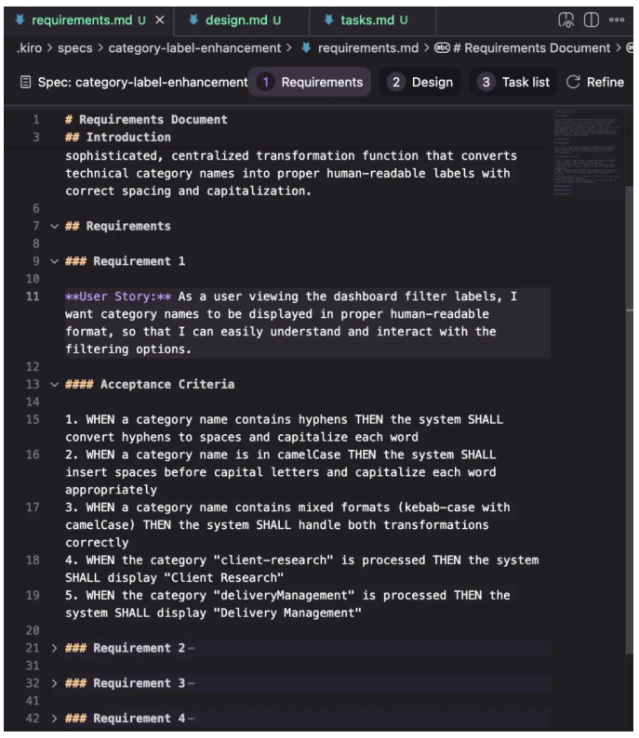Open the More Actions ellipsis menu

[x=617, y=20]
